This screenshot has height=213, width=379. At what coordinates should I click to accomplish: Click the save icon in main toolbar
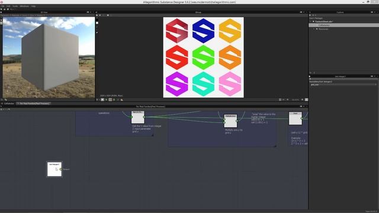[x=8, y=9]
